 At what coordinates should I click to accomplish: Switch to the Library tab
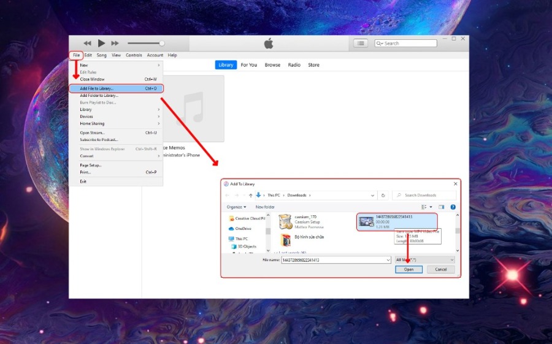click(x=226, y=65)
